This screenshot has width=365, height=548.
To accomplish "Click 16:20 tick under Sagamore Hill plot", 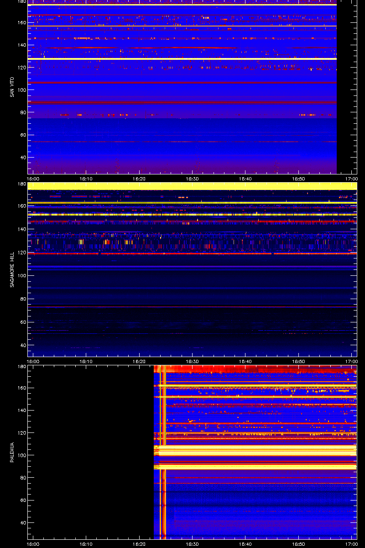I will pyautogui.click(x=139, y=361).
